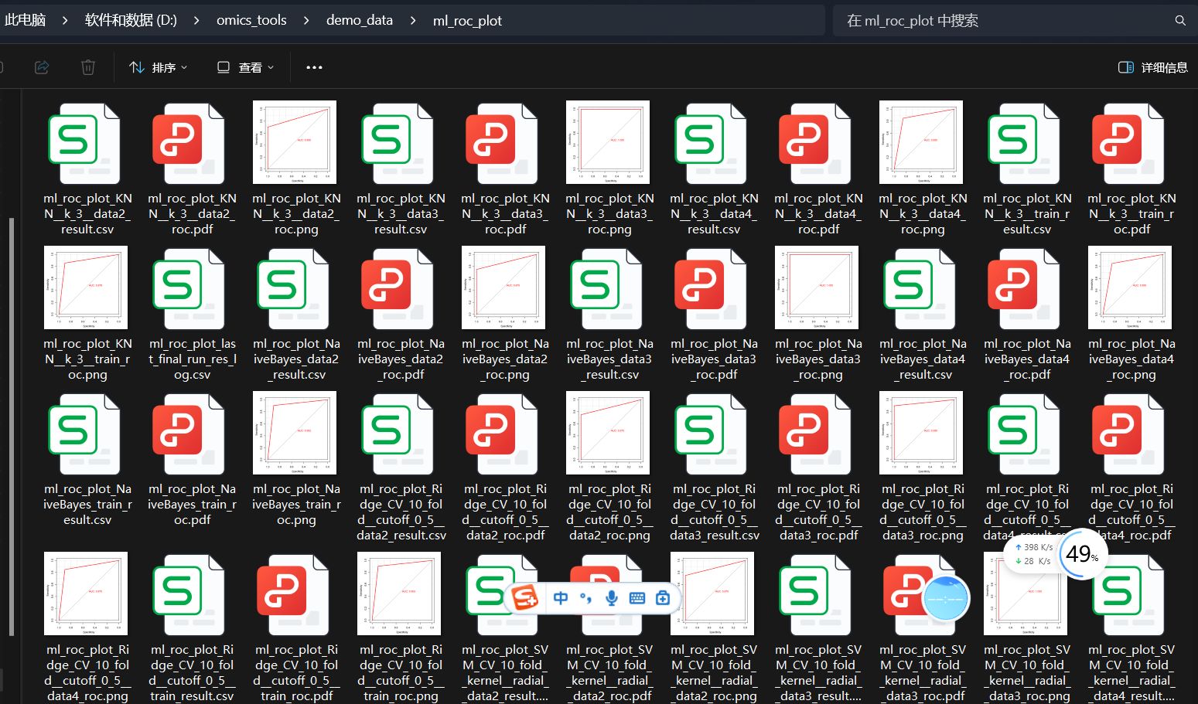Viewport: 1198px width, 704px height.
Task: Click the 49% memory usage widget
Action: tap(1082, 553)
